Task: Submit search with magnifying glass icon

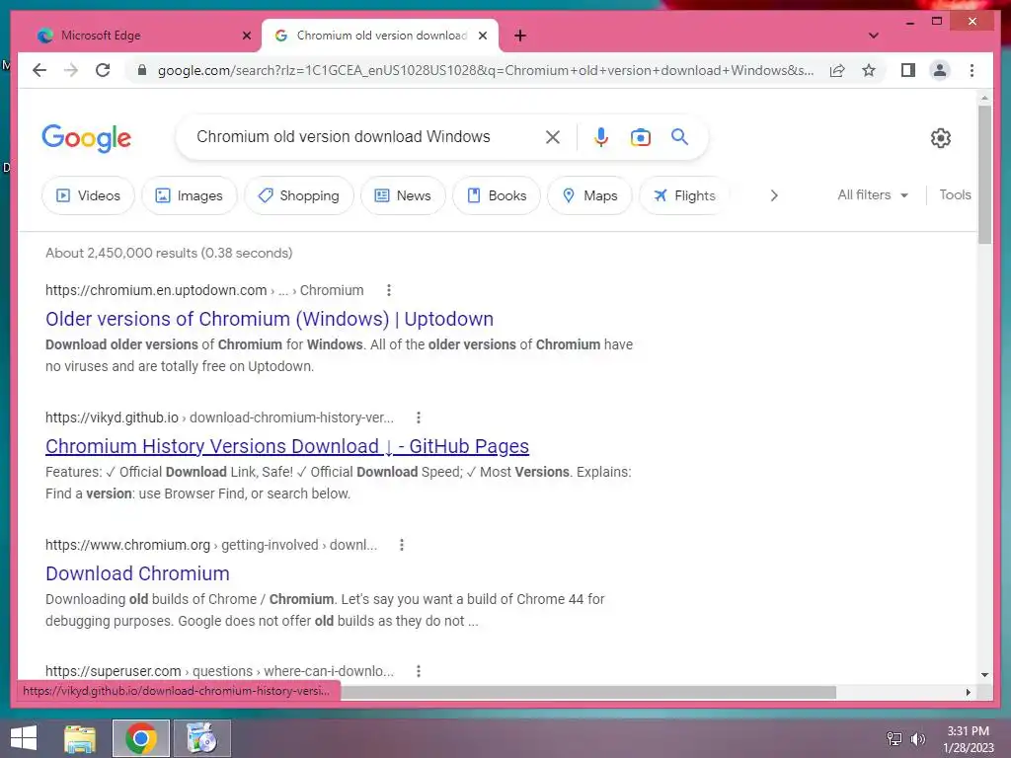Action: pos(679,136)
